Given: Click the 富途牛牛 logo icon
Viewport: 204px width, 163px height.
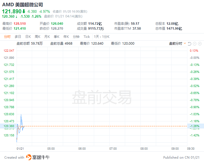Looking at the screenshot, I should [29, 157].
